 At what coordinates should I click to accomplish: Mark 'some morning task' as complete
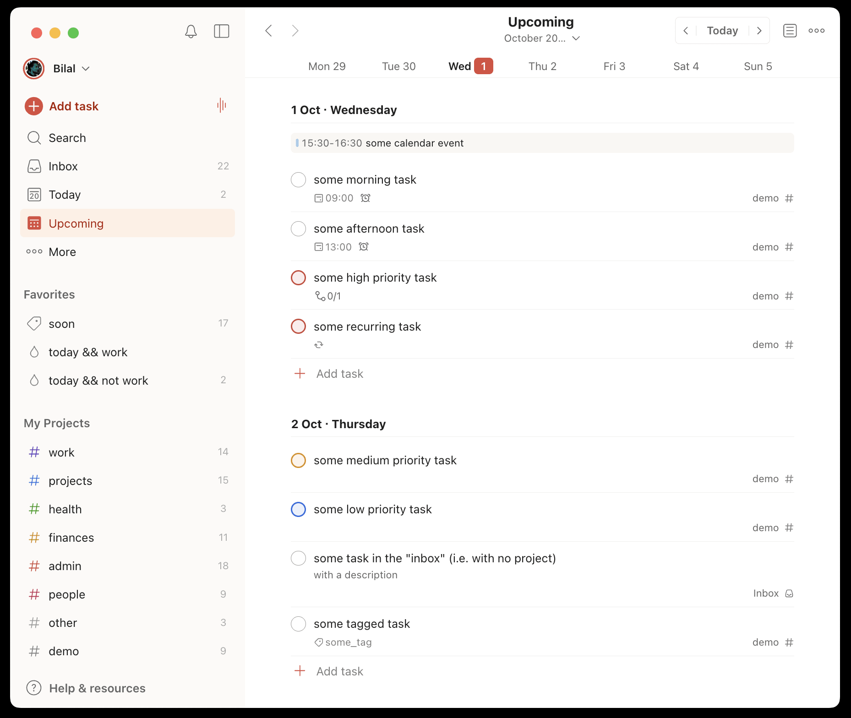(x=299, y=180)
